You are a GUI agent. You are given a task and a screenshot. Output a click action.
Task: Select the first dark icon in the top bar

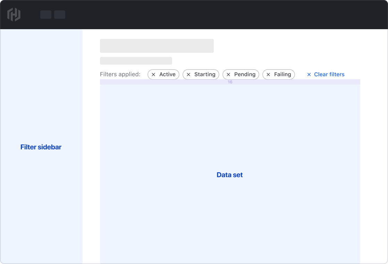(x=45, y=15)
